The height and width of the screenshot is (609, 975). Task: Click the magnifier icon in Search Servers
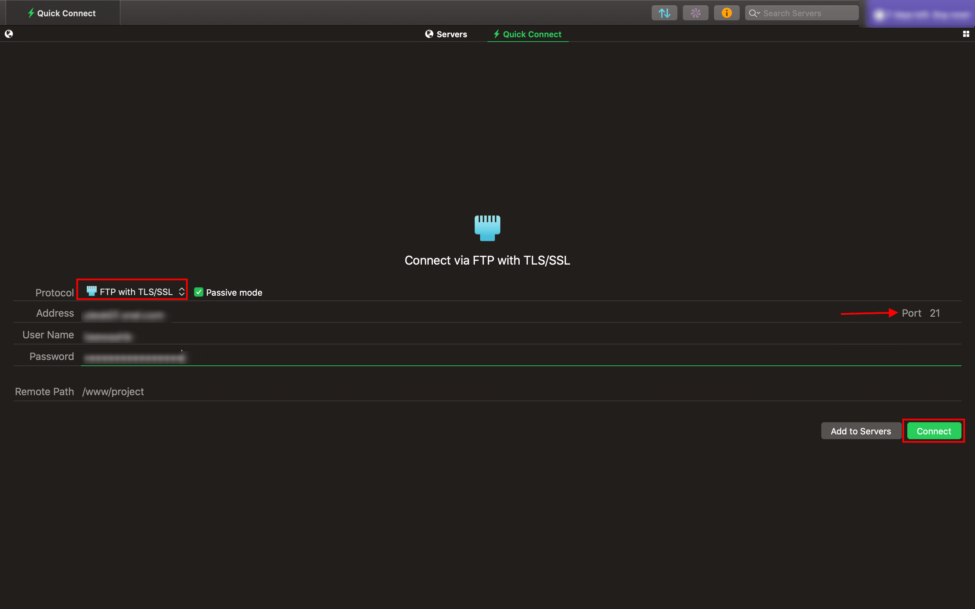coord(752,13)
